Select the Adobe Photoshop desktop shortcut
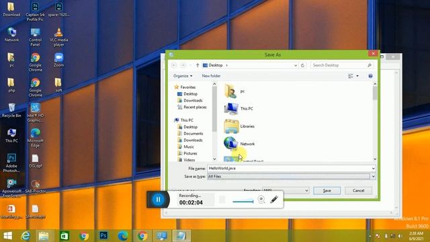 click(x=11, y=163)
